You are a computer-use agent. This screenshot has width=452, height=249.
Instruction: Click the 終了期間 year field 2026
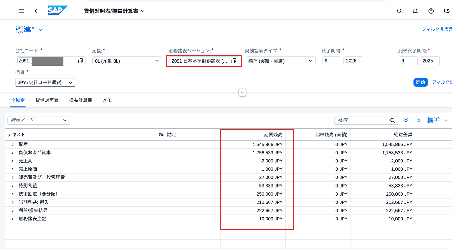click(x=353, y=61)
